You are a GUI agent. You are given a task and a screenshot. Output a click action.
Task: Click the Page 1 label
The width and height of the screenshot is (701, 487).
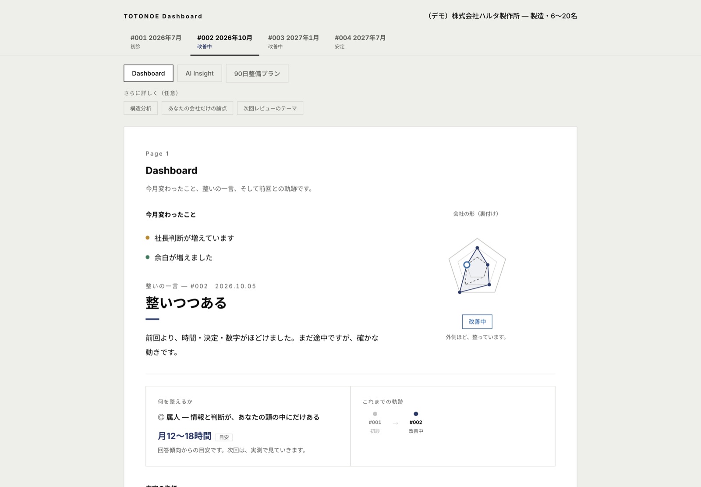pos(157,153)
